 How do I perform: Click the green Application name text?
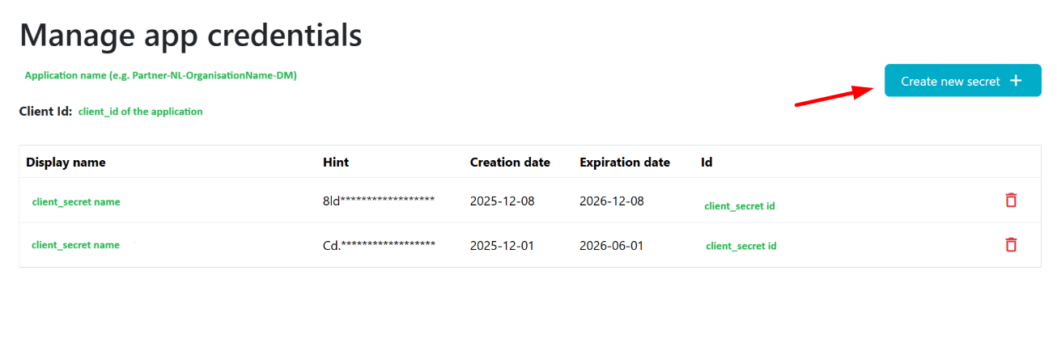click(160, 75)
